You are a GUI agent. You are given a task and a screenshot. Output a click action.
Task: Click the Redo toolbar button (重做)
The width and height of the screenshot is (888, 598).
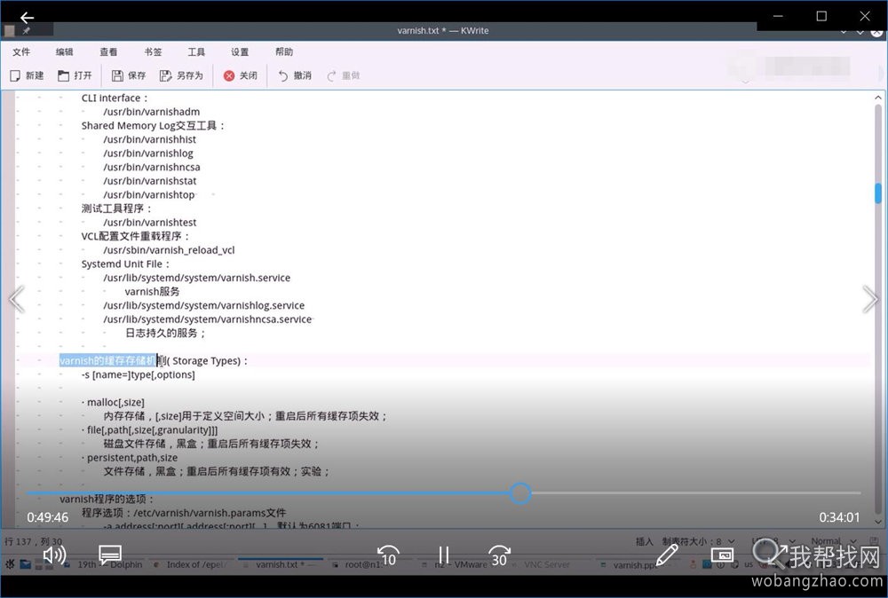click(343, 75)
